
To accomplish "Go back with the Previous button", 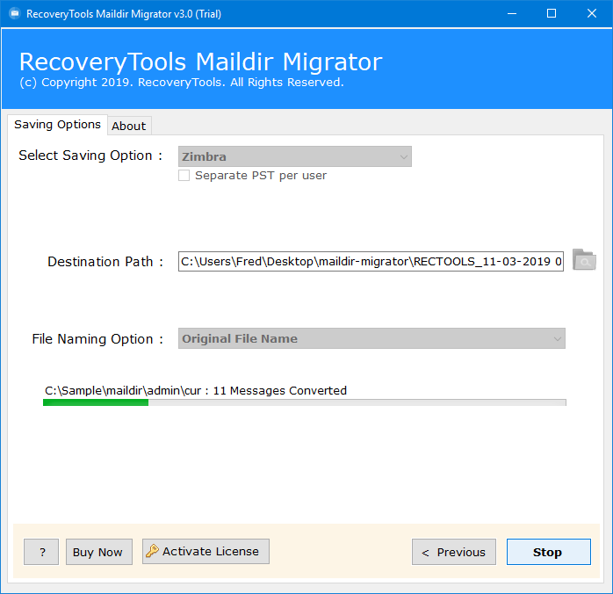I will pos(454,552).
